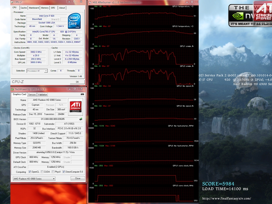
Task: Click the CPU-Z title bar icon
Action: click(12, 2)
